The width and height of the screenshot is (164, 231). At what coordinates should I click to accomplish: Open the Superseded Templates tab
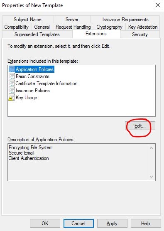(x=37, y=34)
